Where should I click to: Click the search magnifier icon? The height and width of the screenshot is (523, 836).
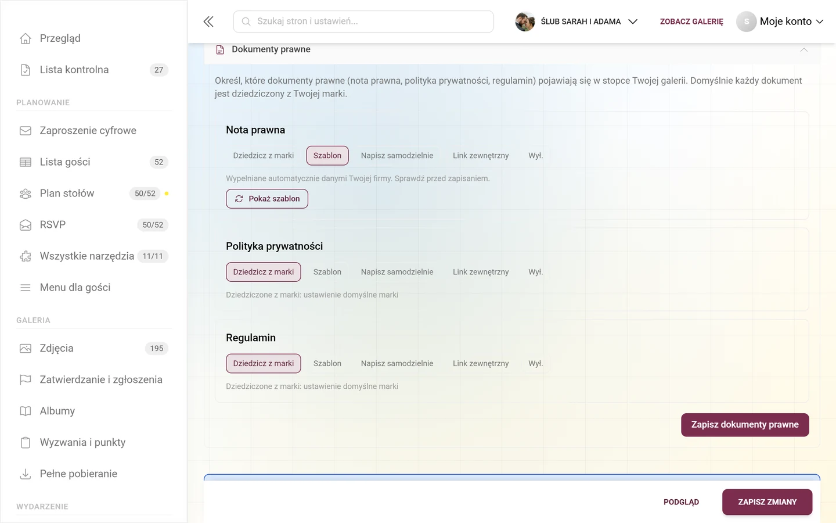(246, 22)
